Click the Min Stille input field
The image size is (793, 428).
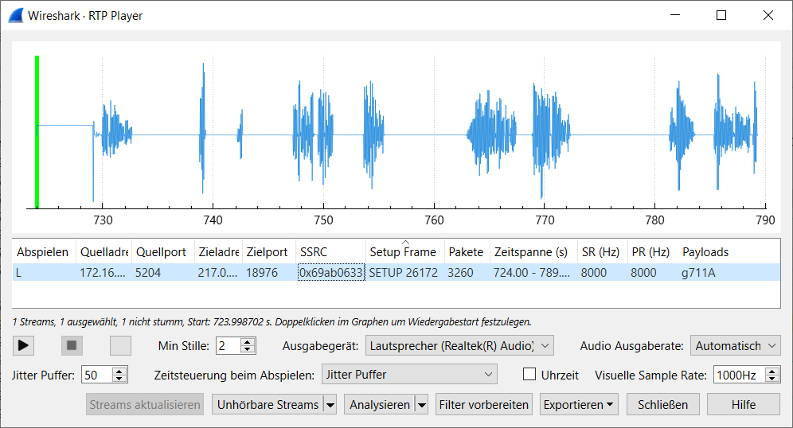[228, 345]
